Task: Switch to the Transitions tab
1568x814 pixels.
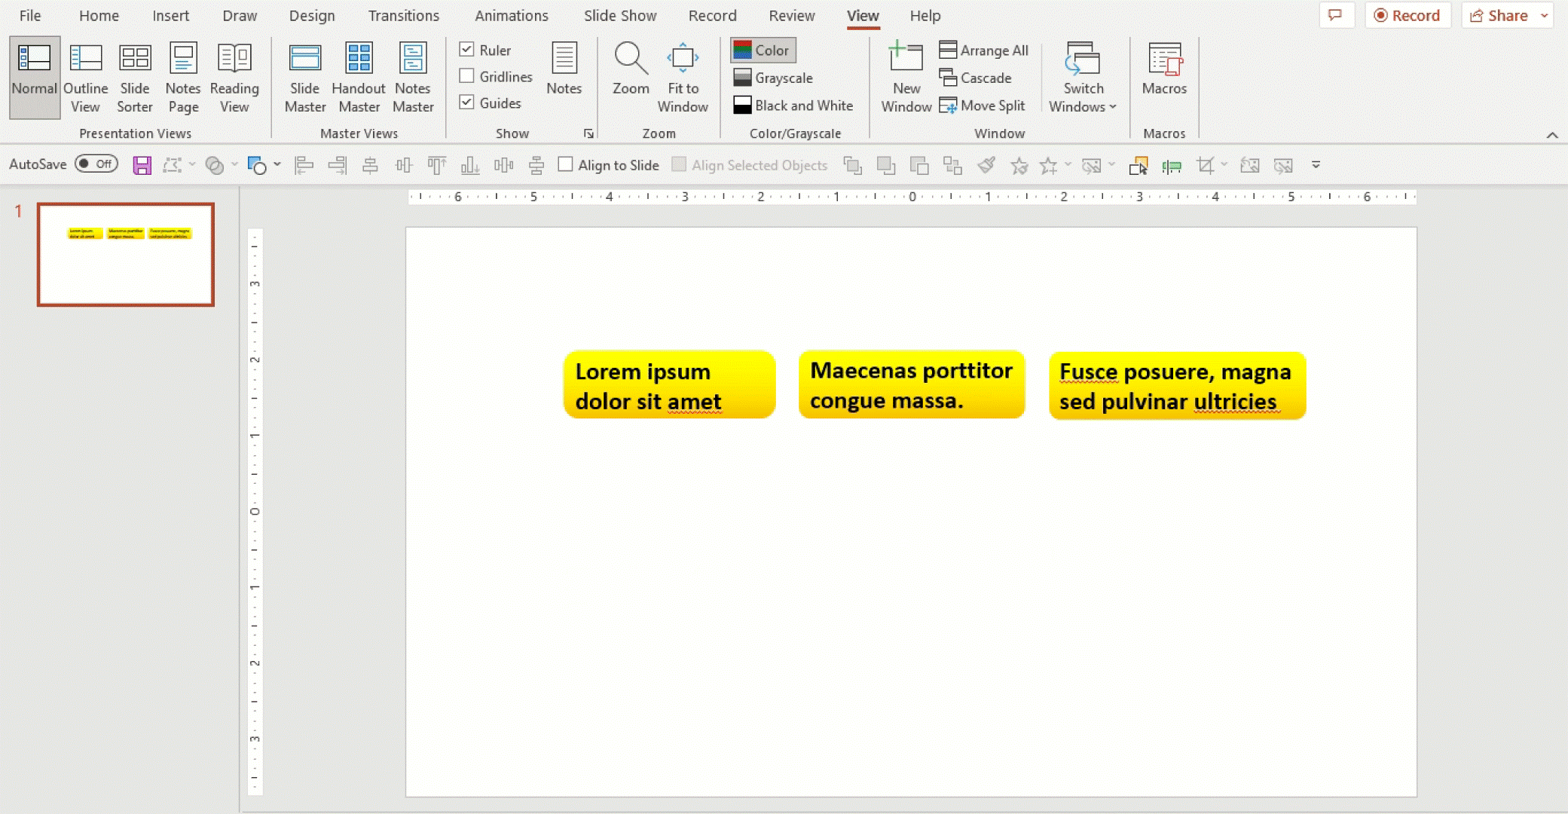Action: coord(403,16)
